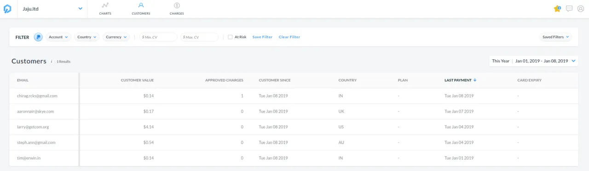Image resolution: width=589 pixels, height=171 pixels.
Task: Sort by the Email column header
Action: pyautogui.click(x=23, y=80)
